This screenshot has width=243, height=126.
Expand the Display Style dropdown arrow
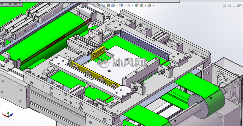point(125,6)
